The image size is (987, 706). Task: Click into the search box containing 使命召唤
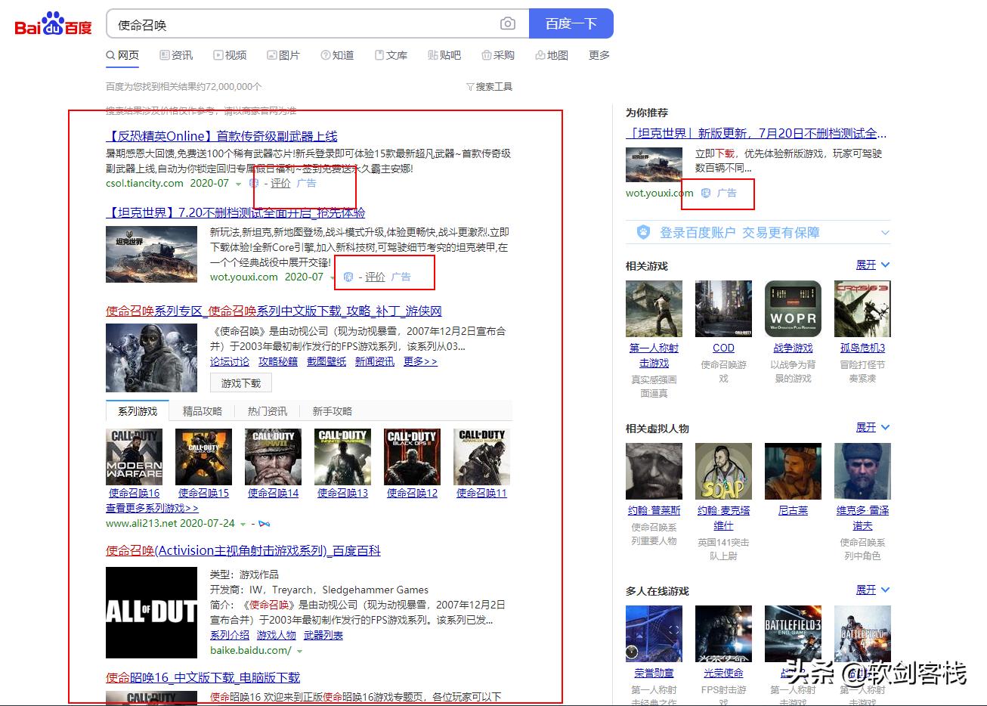[302, 25]
